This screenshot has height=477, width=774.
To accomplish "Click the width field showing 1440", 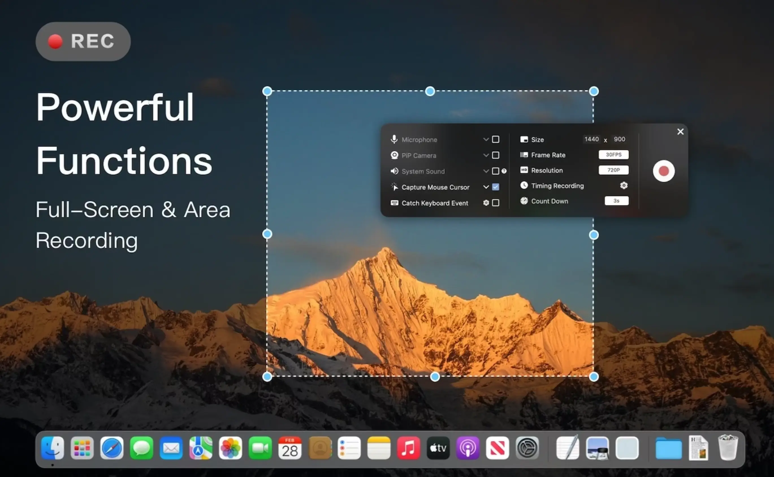I will click(591, 139).
